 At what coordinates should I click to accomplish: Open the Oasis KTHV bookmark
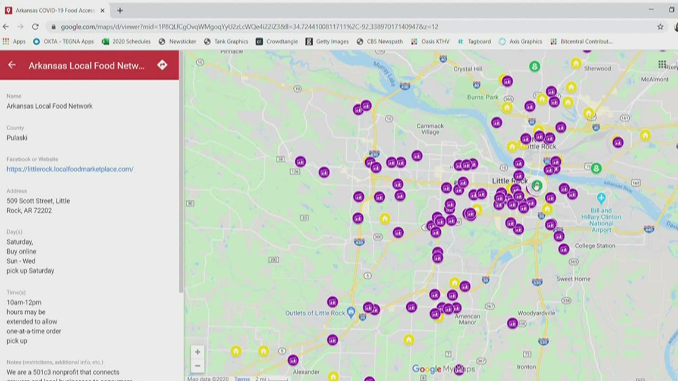click(x=430, y=42)
